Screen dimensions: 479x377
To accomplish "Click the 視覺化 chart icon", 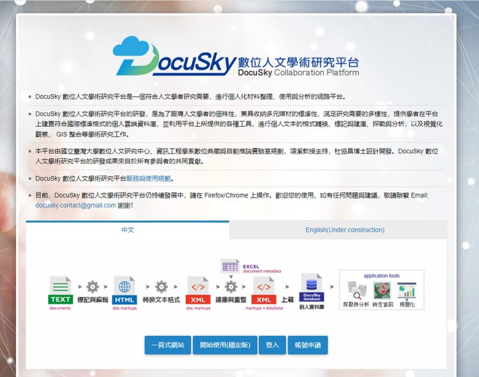I will (406, 291).
